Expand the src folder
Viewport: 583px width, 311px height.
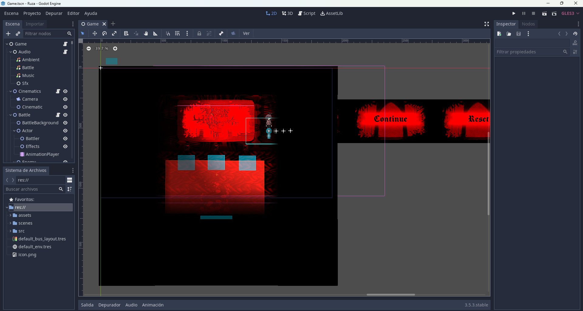pyautogui.click(x=10, y=231)
